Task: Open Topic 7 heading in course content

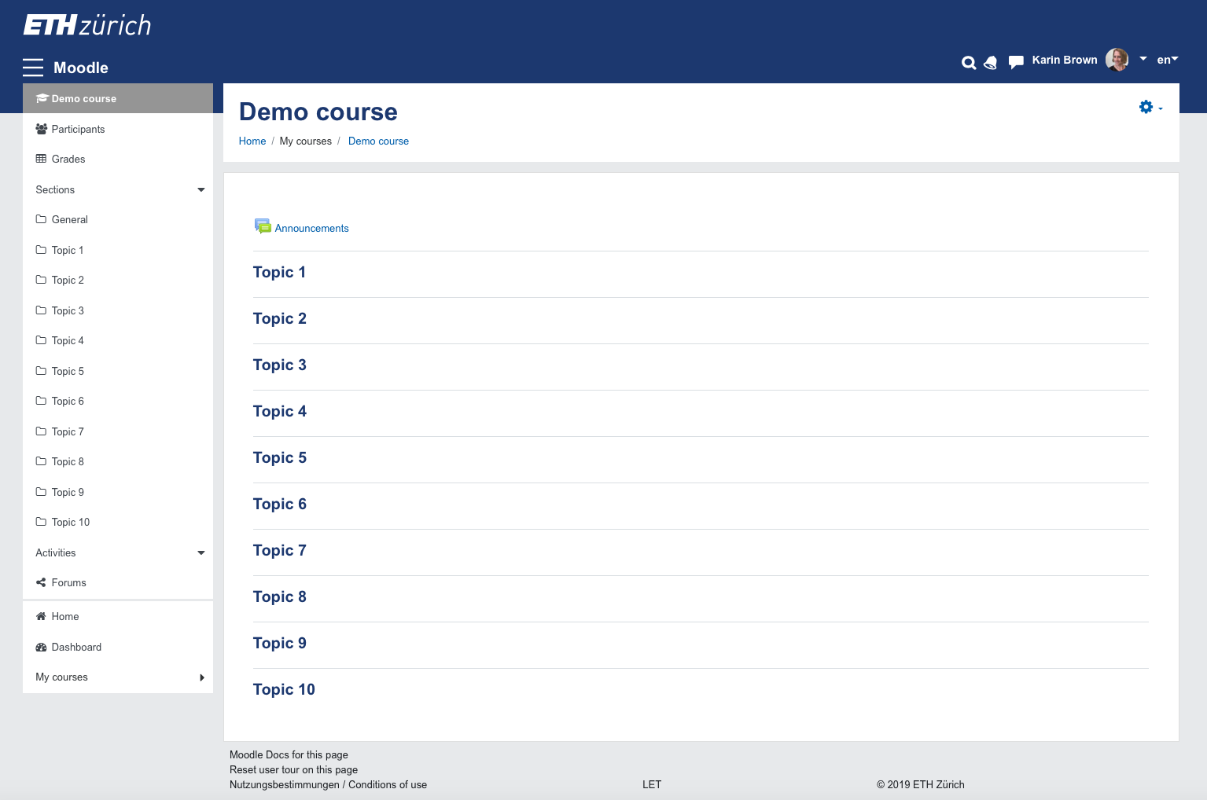Action: pyautogui.click(x=280, y=551)
